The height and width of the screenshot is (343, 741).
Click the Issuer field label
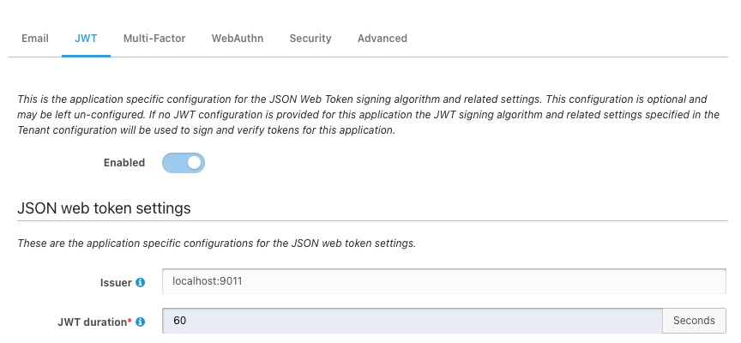[116, 283]
